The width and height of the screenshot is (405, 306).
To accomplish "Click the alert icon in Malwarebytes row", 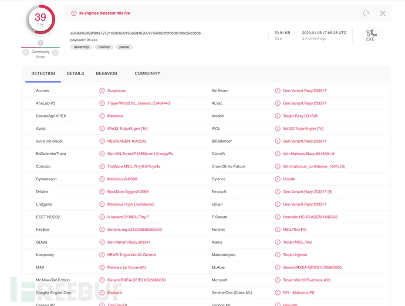I will [278, 254].
